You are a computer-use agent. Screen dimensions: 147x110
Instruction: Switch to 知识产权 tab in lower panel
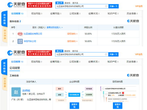[113, 62]
